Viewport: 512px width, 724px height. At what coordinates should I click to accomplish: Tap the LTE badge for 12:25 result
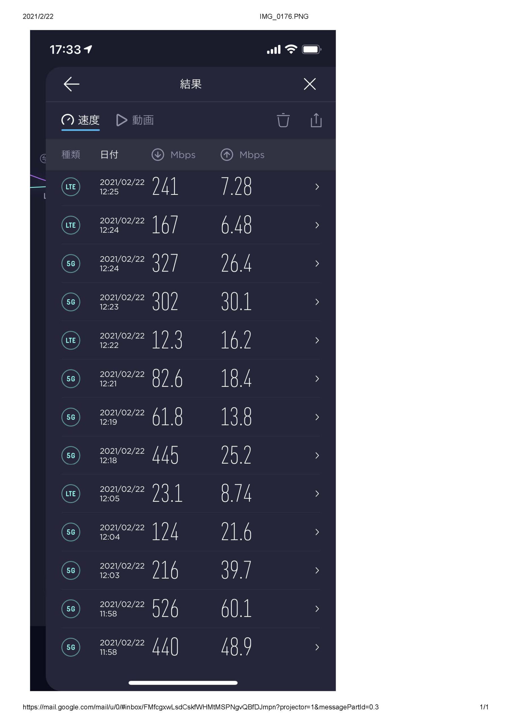pyautogui.click(x=71, y=187)
